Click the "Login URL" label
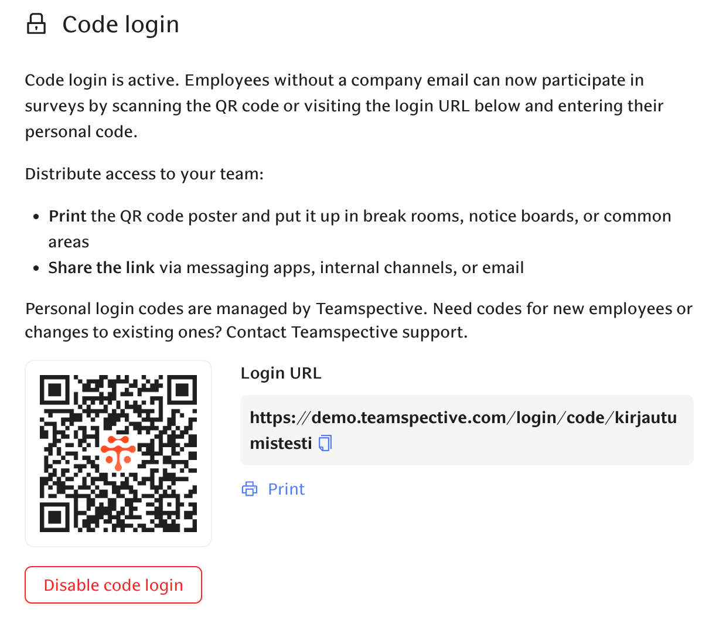Viewport: 709px width, 620px height. (281, 373)
